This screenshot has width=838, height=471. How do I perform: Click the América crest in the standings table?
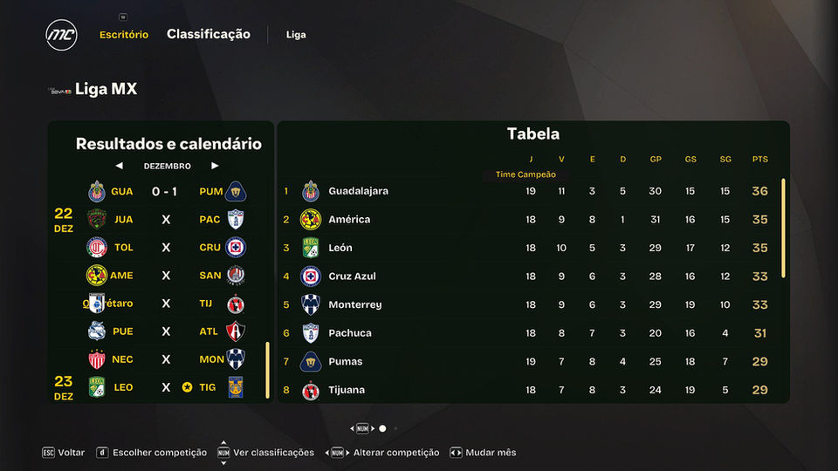pyautogui.click(x=311, y=220)
